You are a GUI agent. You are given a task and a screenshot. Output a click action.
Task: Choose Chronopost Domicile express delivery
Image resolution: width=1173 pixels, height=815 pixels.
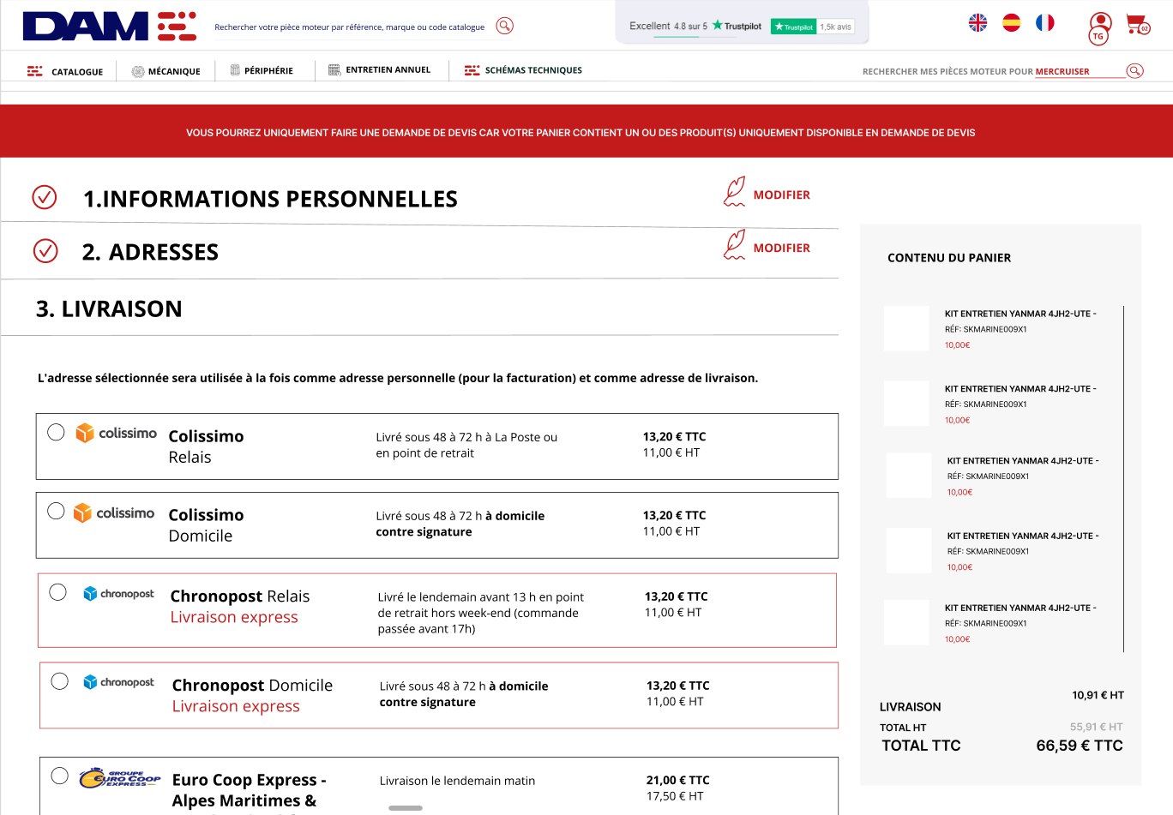pos(59,681)
